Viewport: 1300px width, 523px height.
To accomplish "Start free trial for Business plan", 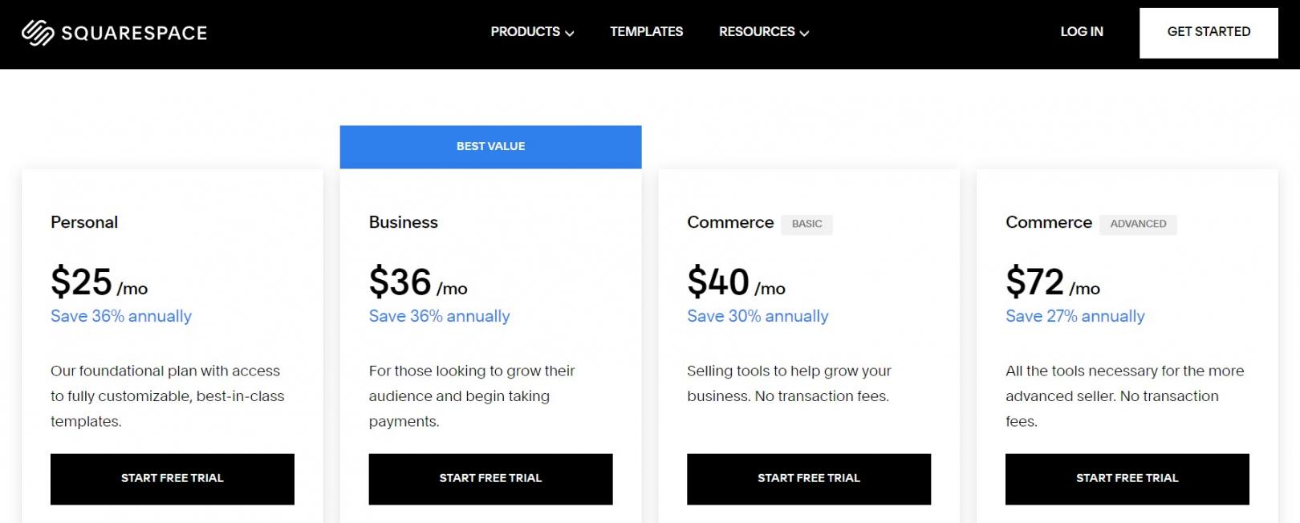I will [x=490, y=479].
